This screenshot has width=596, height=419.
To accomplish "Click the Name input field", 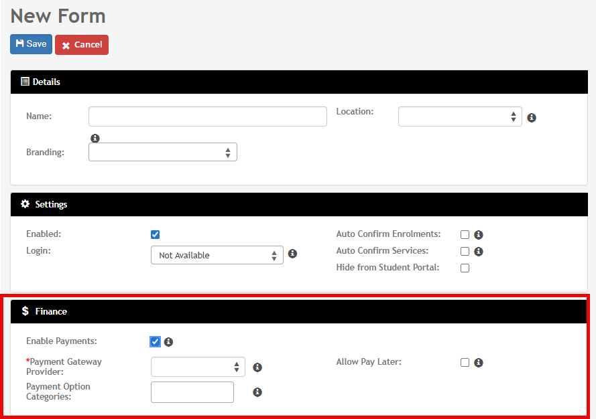I will pos(208,116).
